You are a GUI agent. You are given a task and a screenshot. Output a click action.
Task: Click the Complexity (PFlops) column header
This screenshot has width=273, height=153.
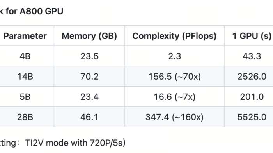(174, 36)
